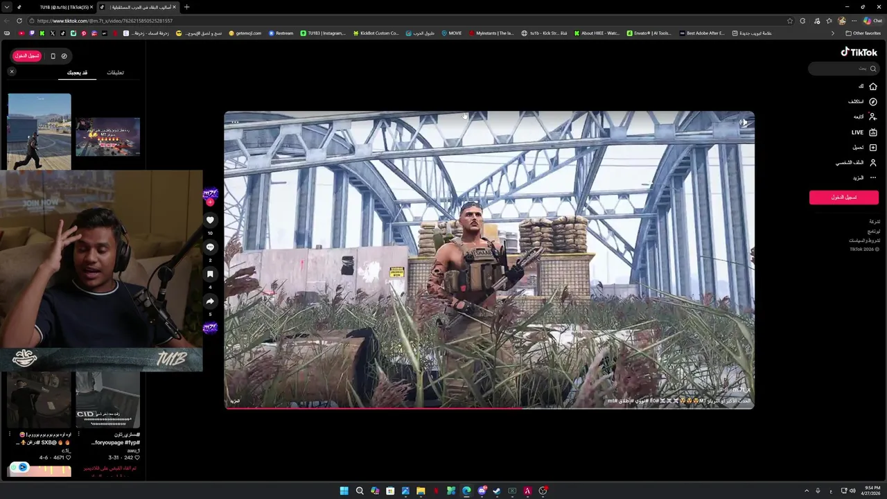Open the Upload (تحميل) page

point(865,148)
